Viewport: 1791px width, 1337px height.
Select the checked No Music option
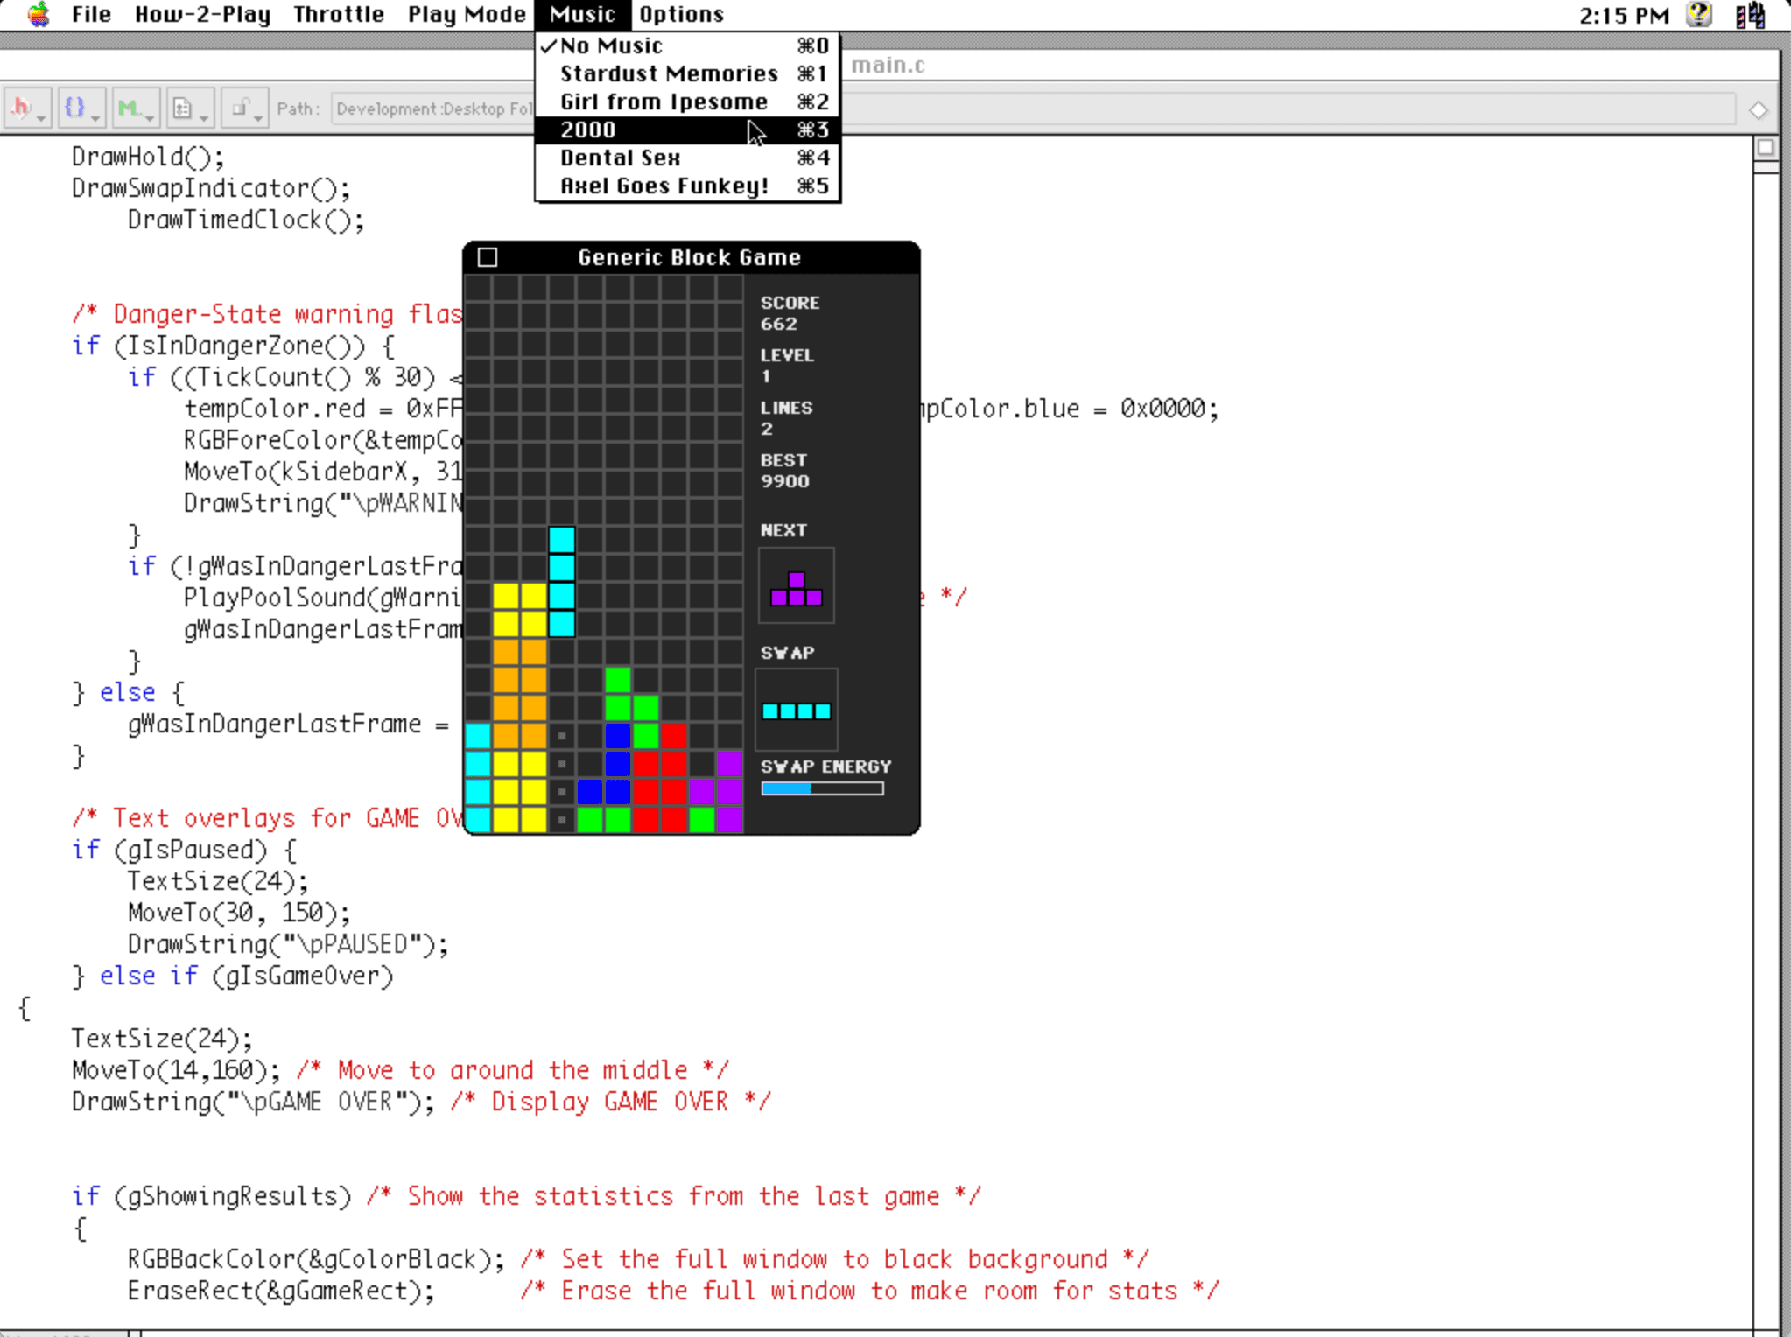[687, 45]
